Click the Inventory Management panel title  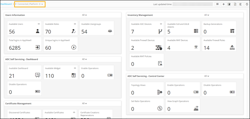tap(140, 15)
